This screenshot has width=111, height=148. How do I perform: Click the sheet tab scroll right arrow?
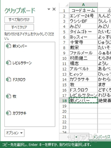coord(76,137)
